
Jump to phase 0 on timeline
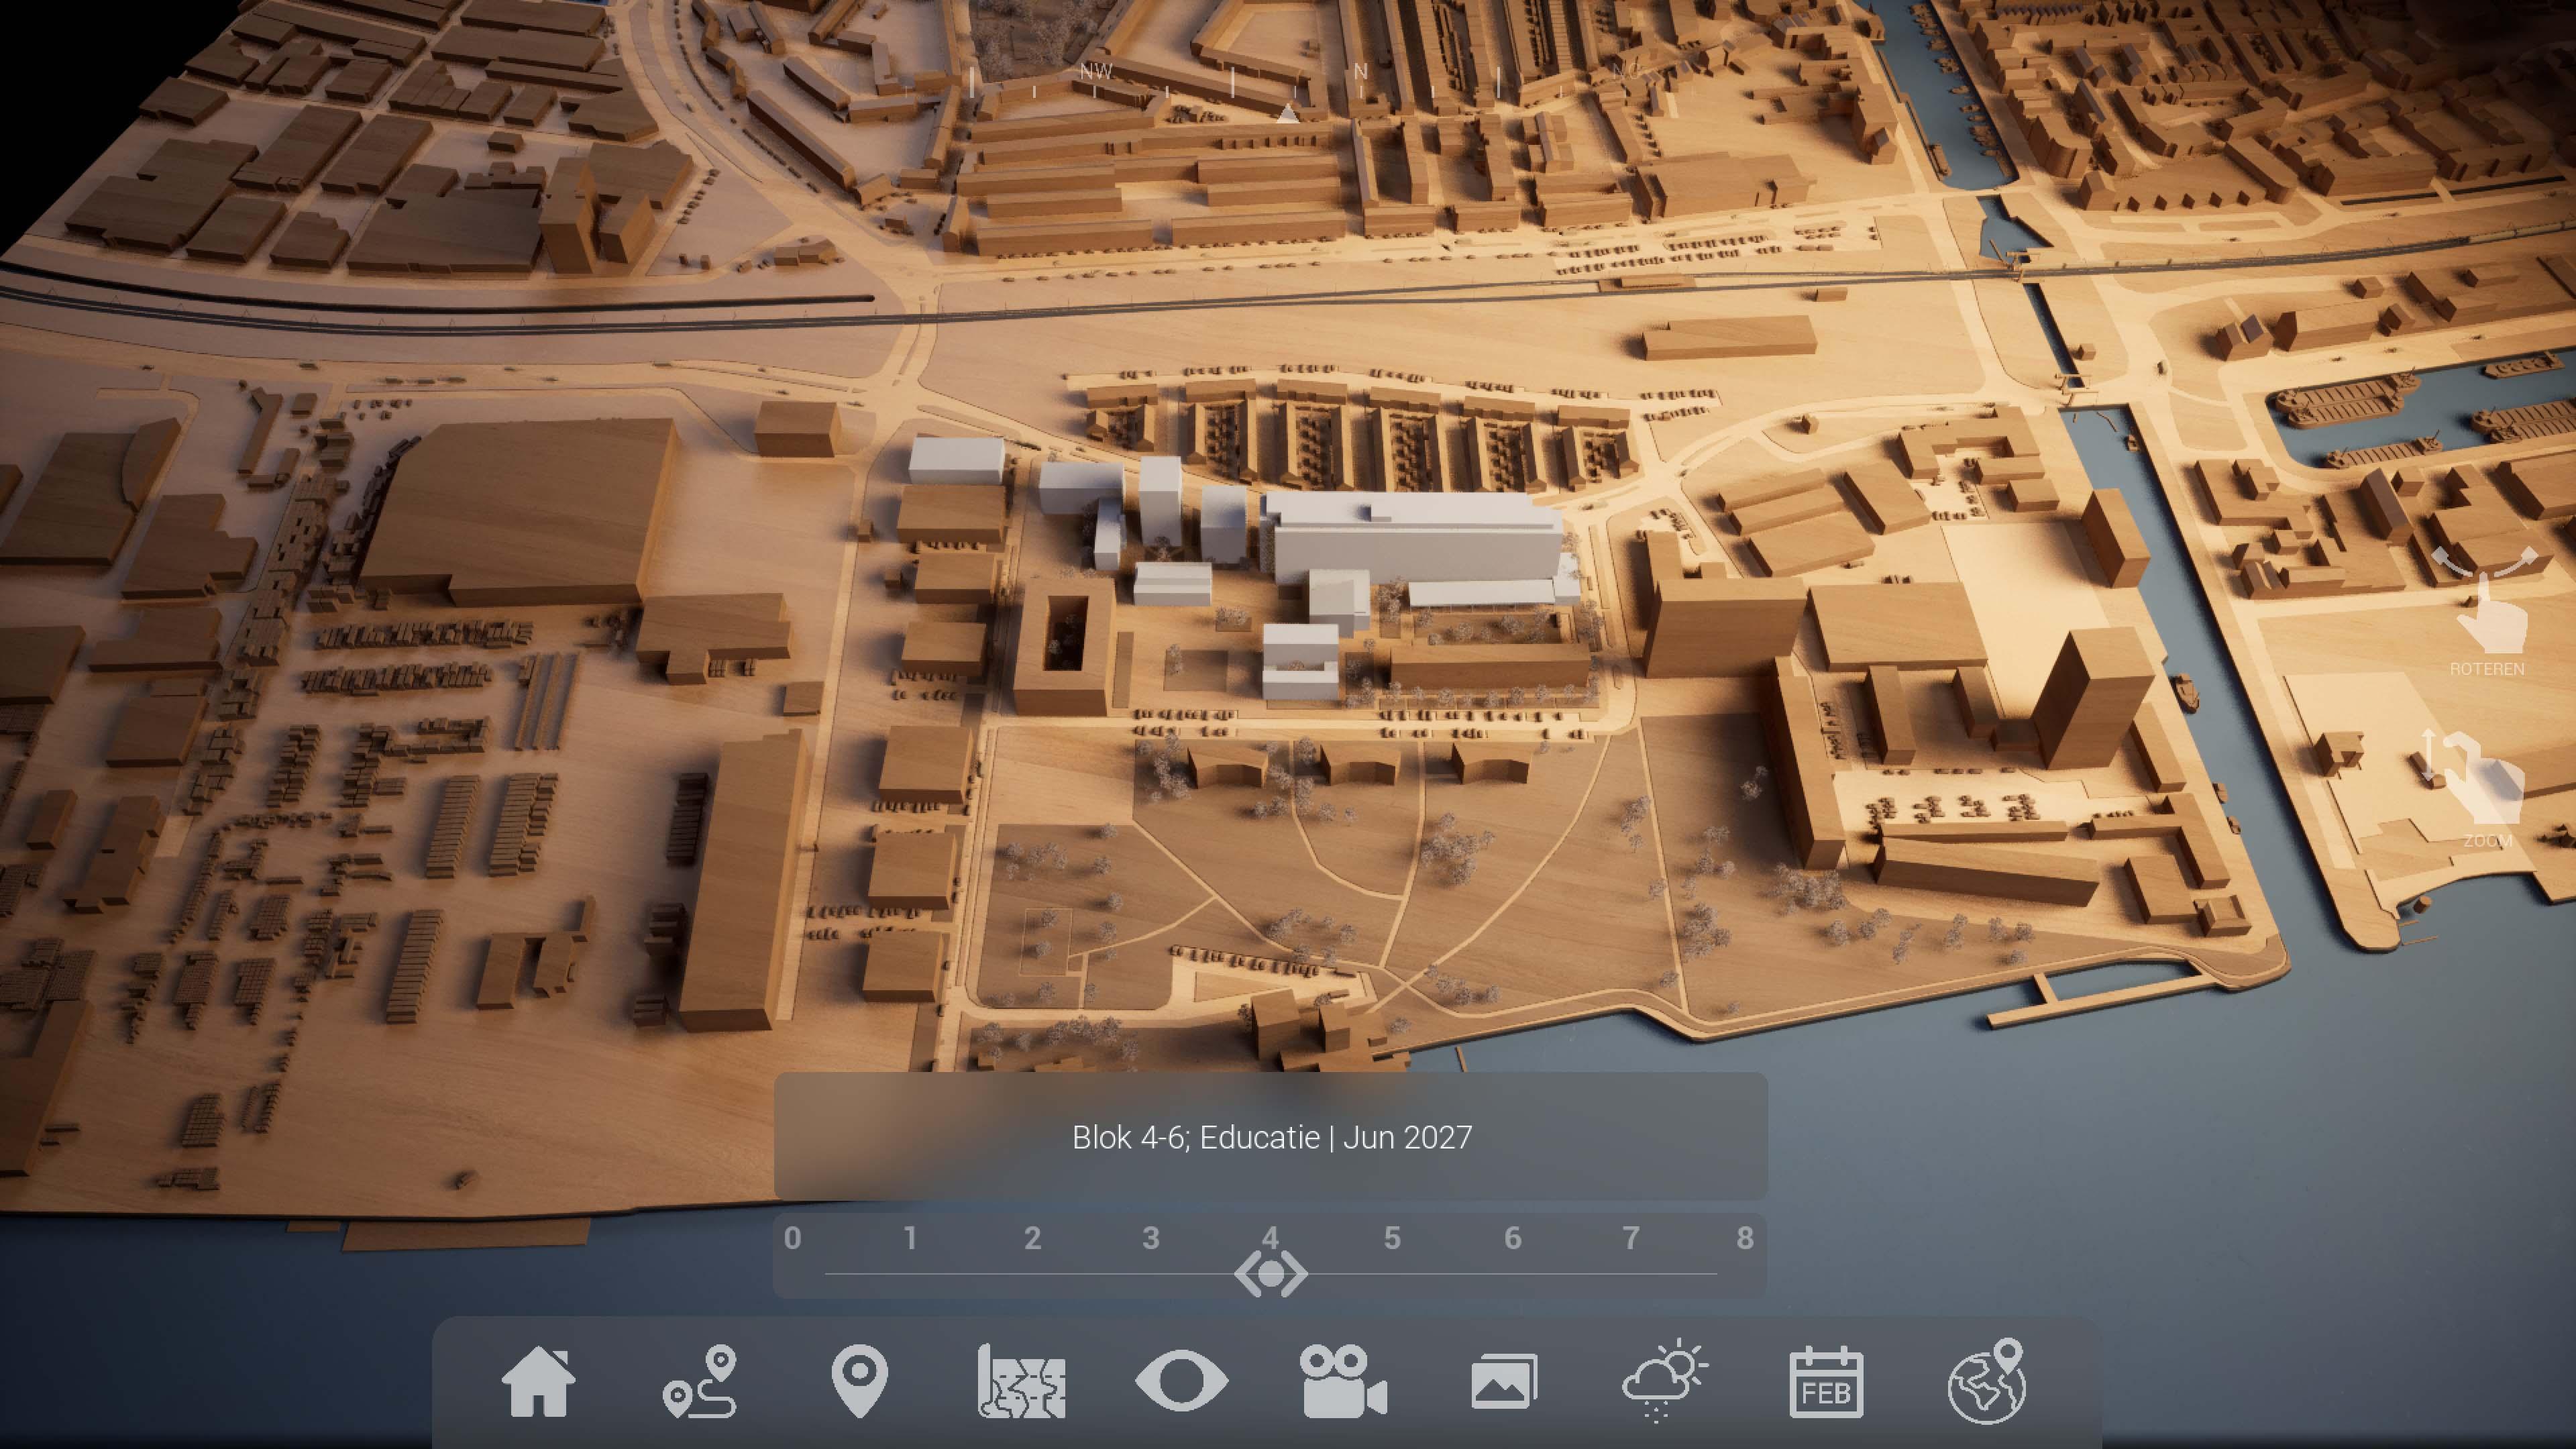793,1238
